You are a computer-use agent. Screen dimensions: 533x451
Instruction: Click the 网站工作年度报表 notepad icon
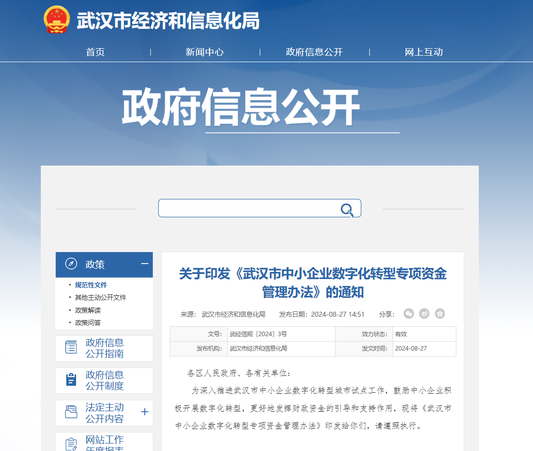pyautogui.click(x=71, y=443)
